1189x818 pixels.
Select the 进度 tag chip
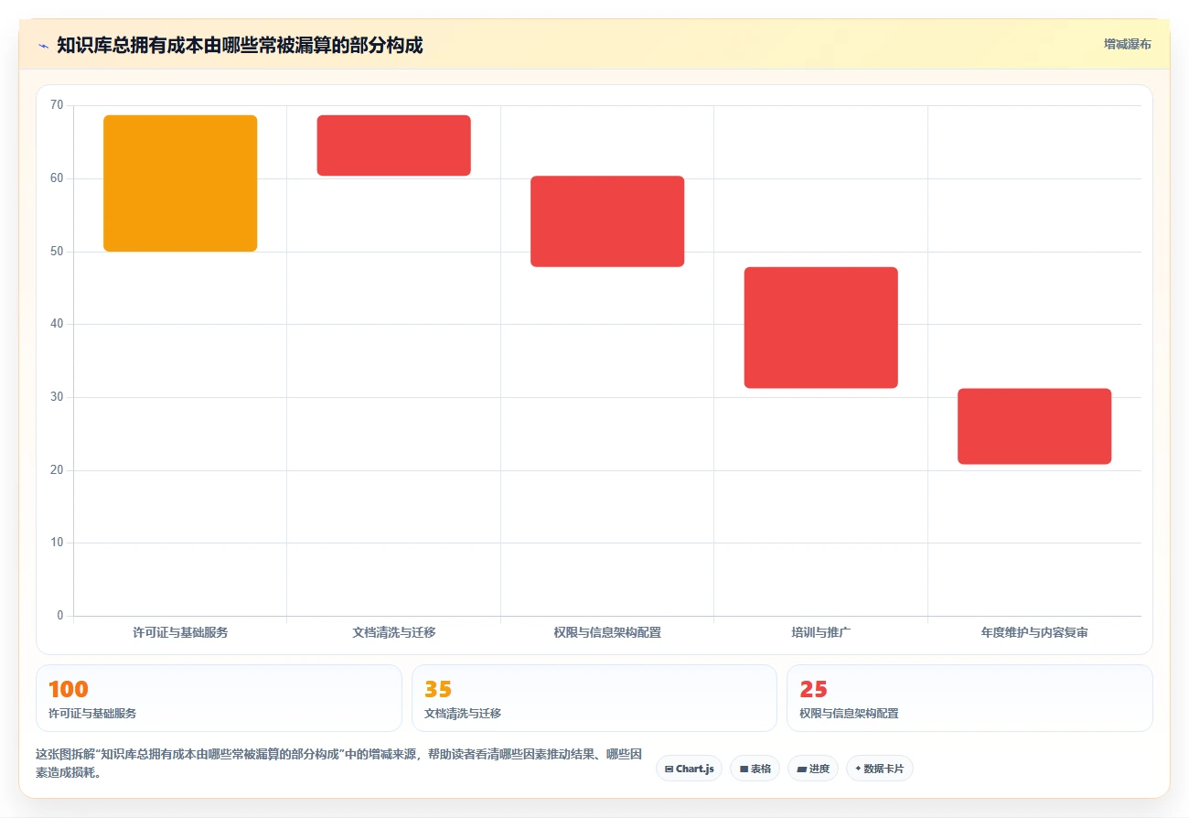[812, 769]
